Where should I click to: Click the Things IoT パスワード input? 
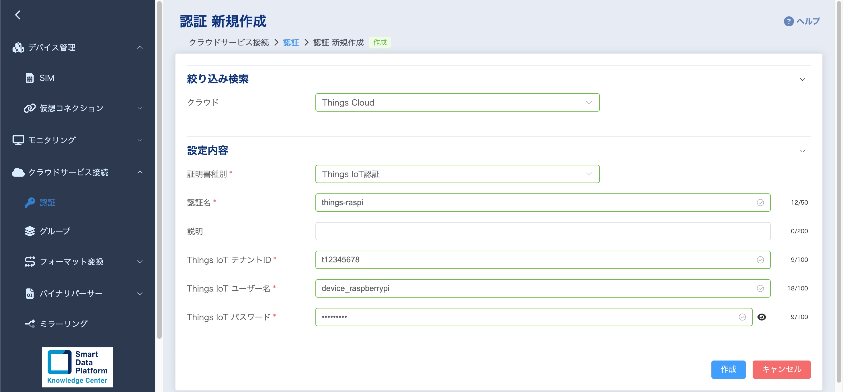(534, 317)
